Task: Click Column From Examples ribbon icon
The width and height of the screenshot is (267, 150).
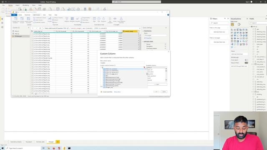Action: click(15, 19)
